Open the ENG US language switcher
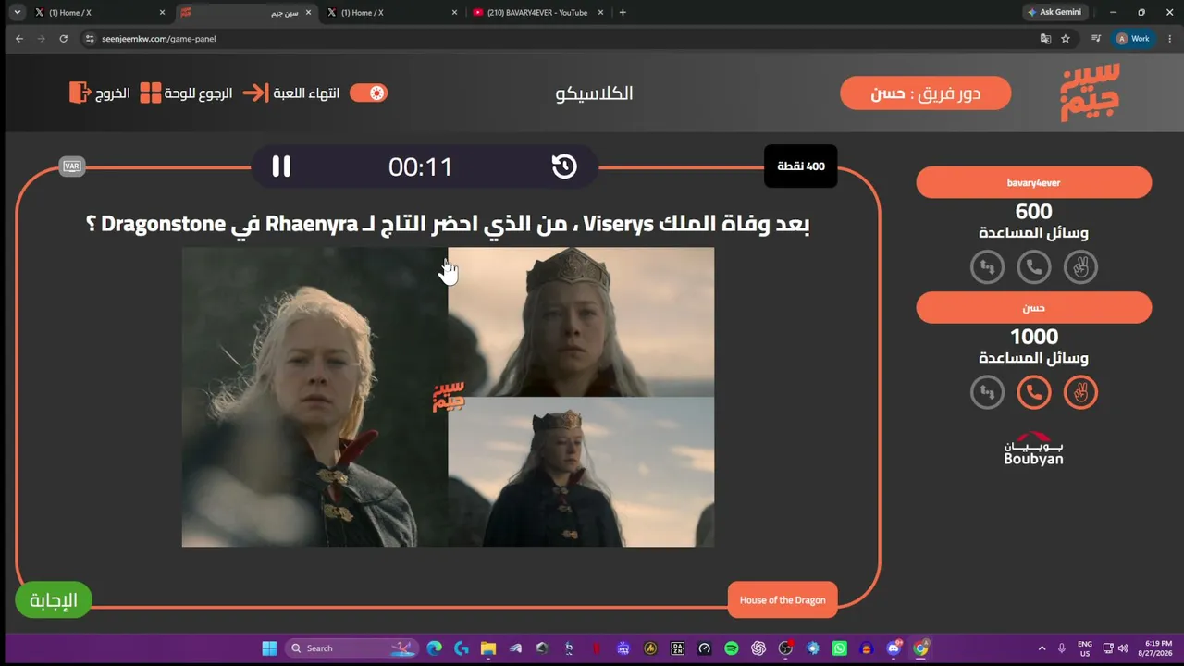Viewport: 1184px width, 666px height. pos(1085,648)
